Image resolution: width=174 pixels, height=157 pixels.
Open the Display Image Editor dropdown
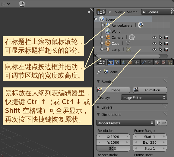144,97
